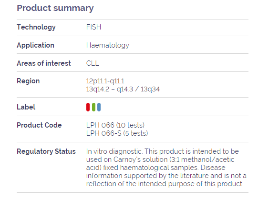Click the Haematology application value
The image size is (258, 209).
tap(108, 45)
